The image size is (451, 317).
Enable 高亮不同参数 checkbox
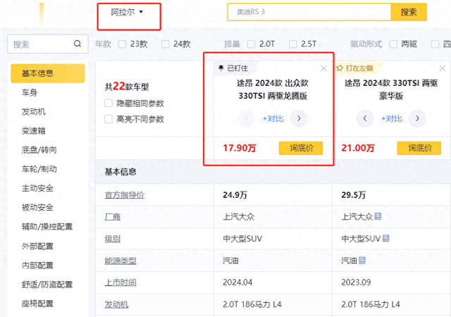(x=109, y=119)
